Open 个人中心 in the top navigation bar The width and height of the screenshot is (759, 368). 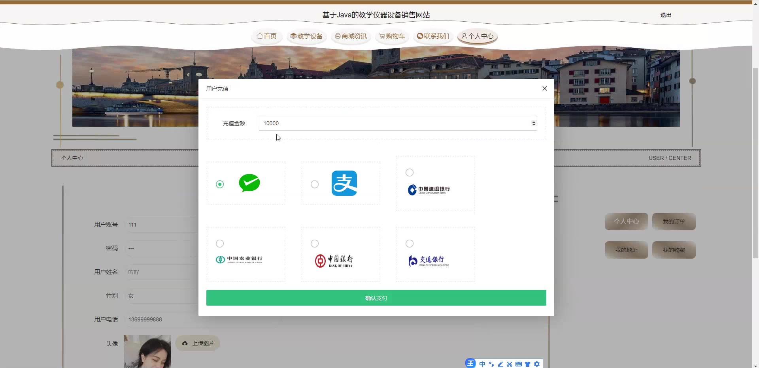pyautogui.click(x=478, y=36)
